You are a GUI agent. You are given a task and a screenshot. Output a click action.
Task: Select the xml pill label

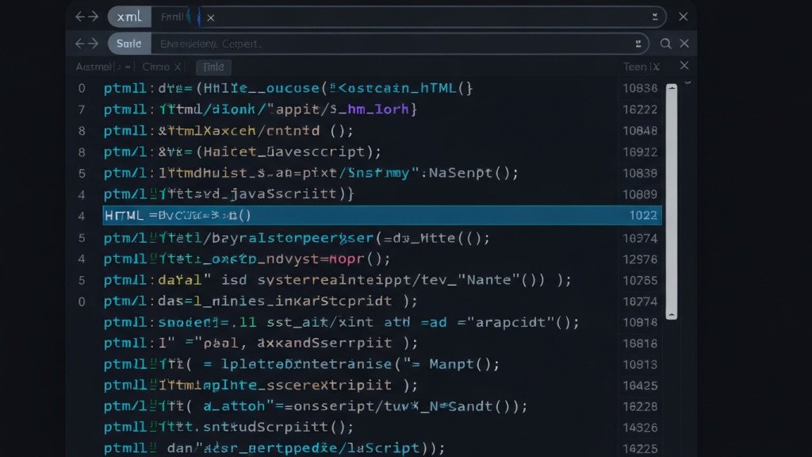click(x=129, y=17)
